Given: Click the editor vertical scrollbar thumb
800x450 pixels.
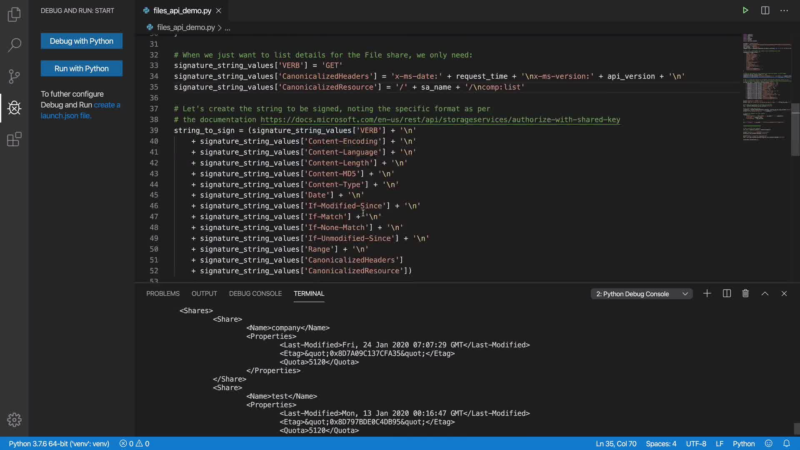Looking at the screenshot, I should click(795, 129).
